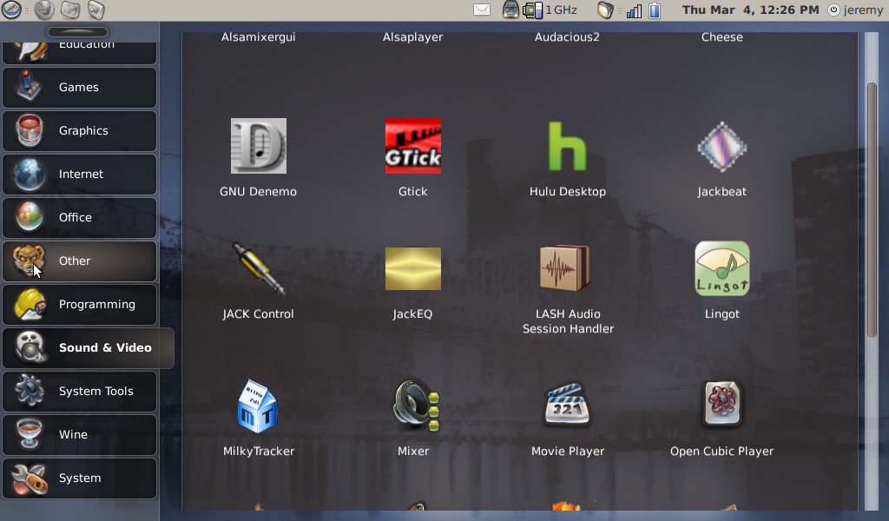Switch to the Graphics category

click(79, 131)
